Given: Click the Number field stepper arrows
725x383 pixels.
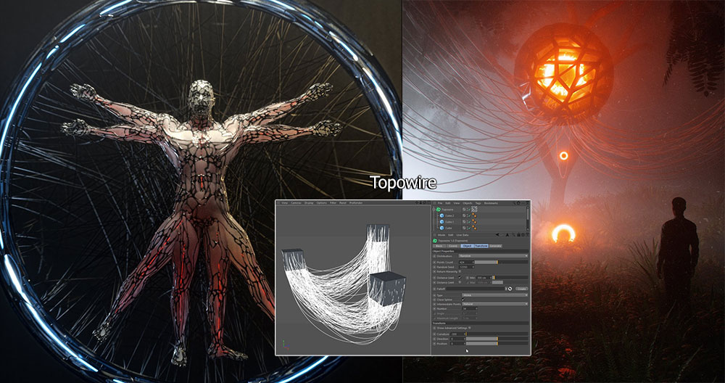Looking at the screenshot, I should pyautogui.click(x=476, y=308).
